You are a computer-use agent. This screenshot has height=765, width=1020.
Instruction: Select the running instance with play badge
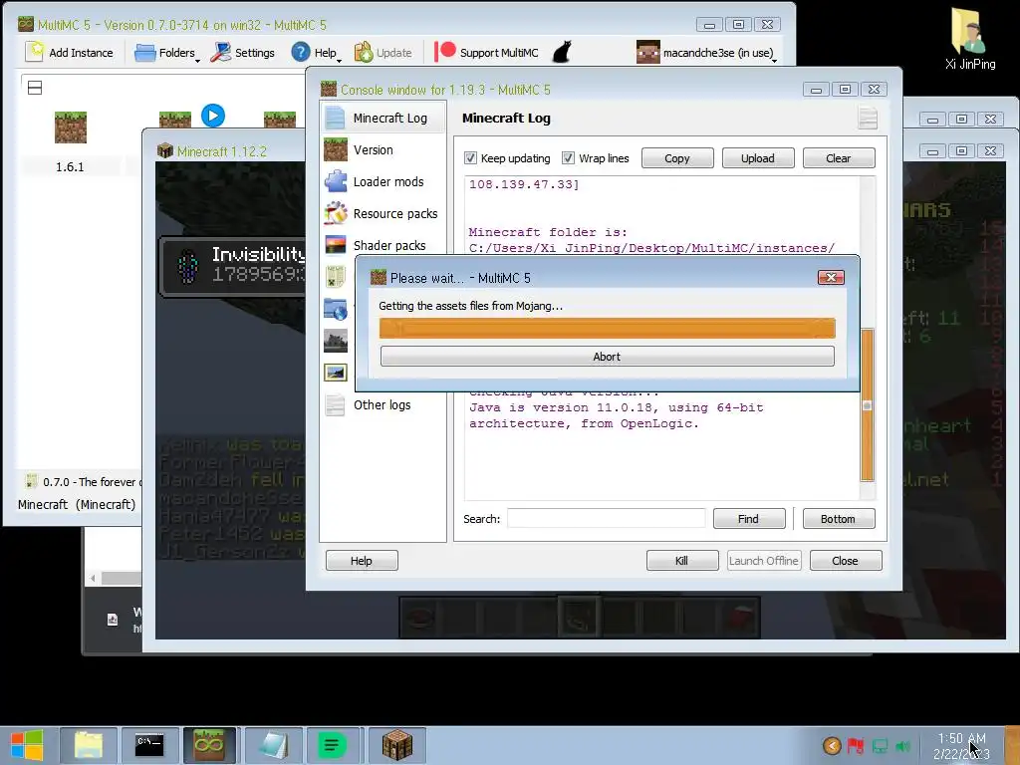tap(175, 120)
